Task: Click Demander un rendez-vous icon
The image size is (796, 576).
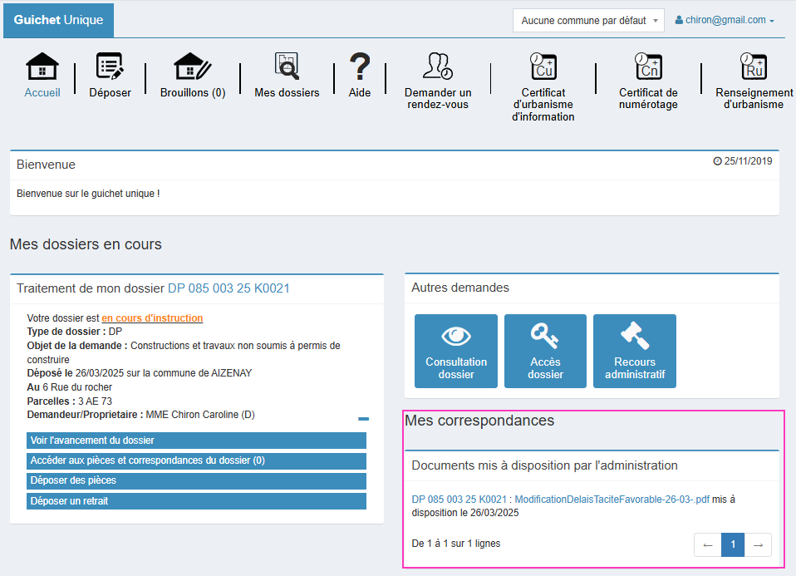Action: (x=438, y=66)
